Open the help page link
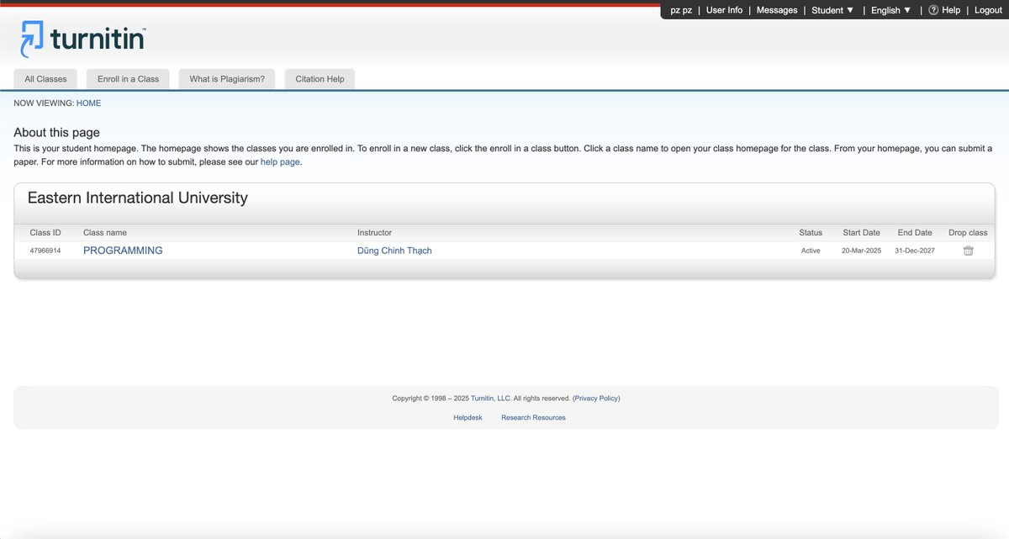 pos(280,161)
